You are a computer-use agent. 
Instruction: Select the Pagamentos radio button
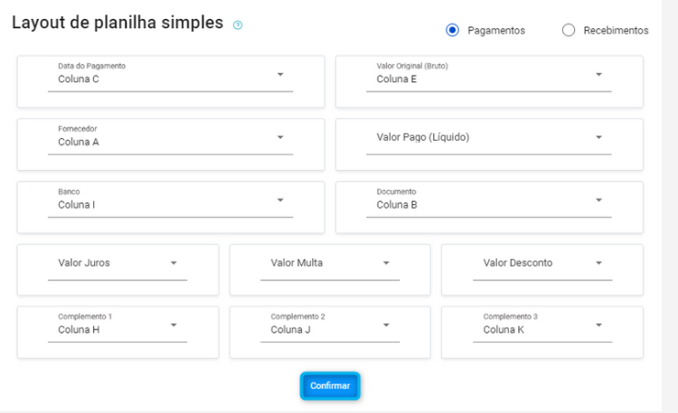[452, 30]
